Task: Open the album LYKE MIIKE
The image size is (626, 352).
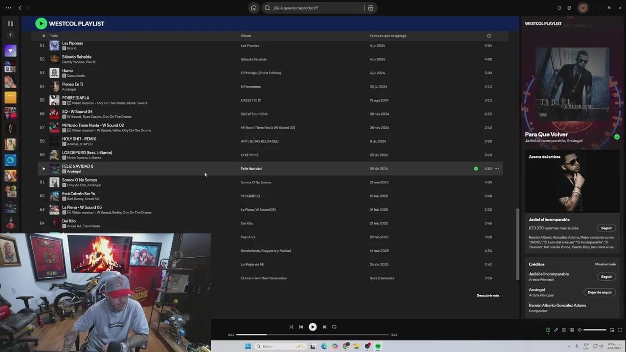Action: tap(250, 155)
